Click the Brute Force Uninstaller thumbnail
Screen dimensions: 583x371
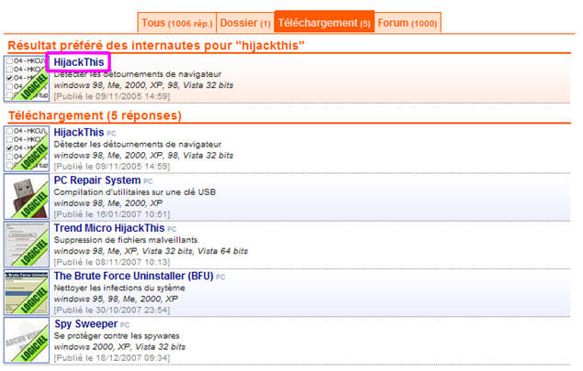(27, 292)
